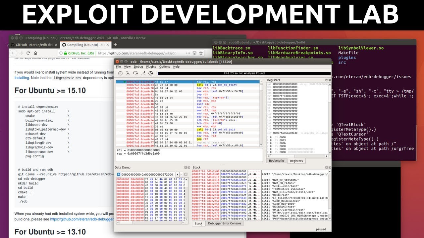Click the Data Dump horizontal scrollbar
This screenshot has width=424, height=238.
tap(150, 222)
